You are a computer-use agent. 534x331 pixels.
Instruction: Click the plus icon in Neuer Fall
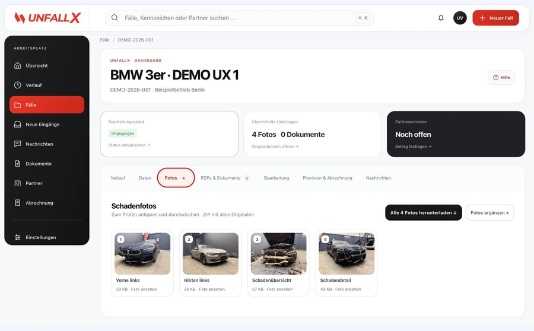482,18
